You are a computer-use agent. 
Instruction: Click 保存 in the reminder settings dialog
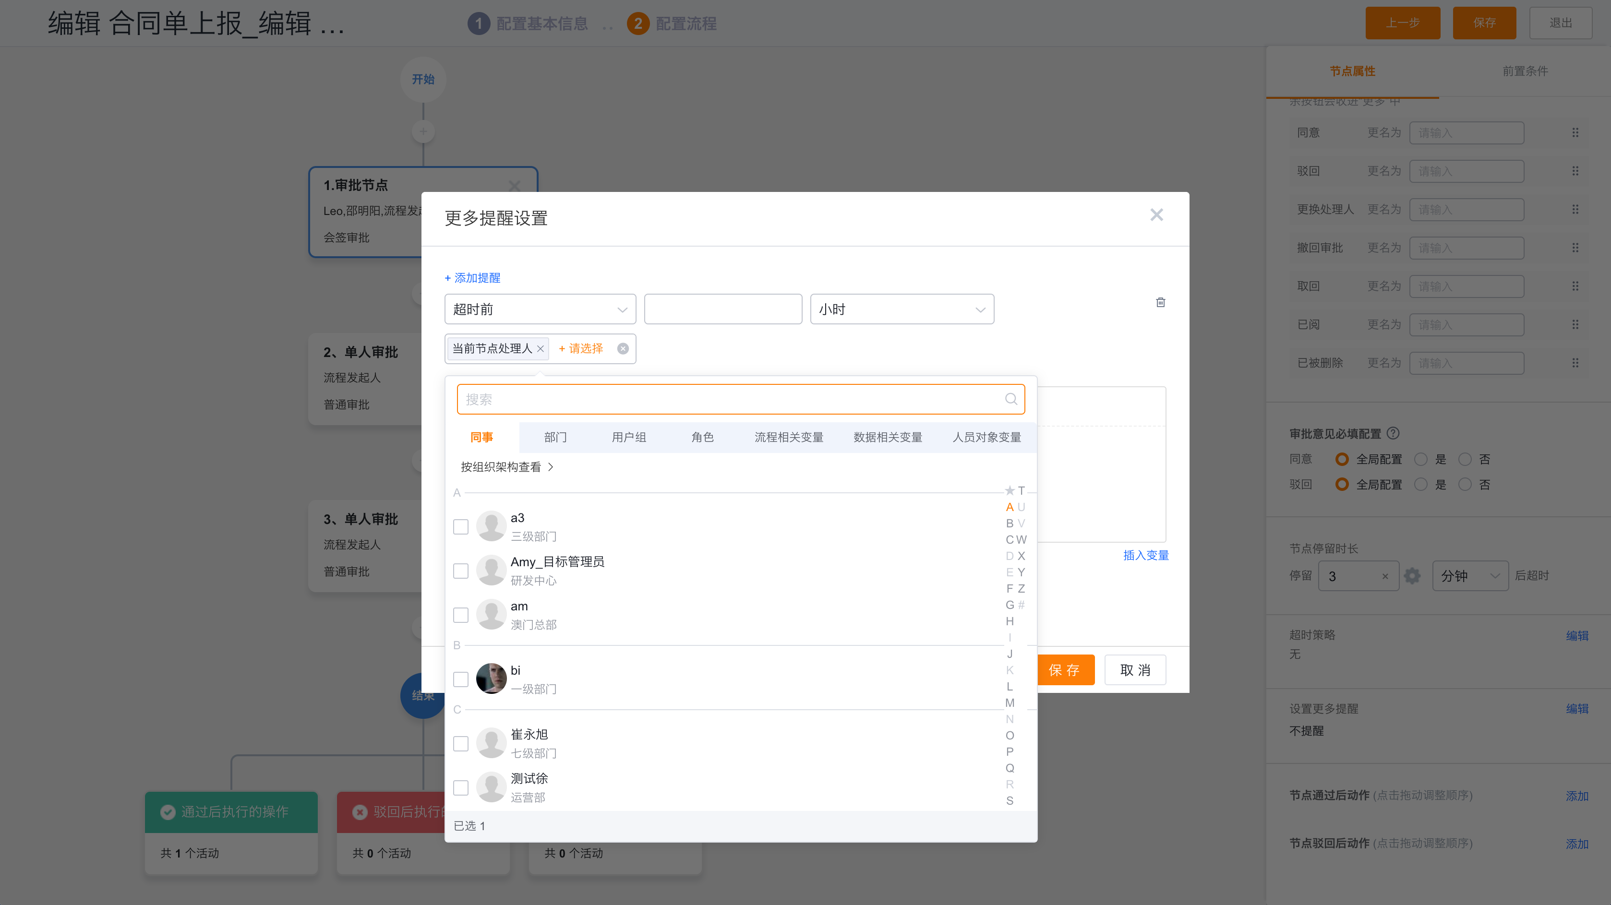point(1066,669)
